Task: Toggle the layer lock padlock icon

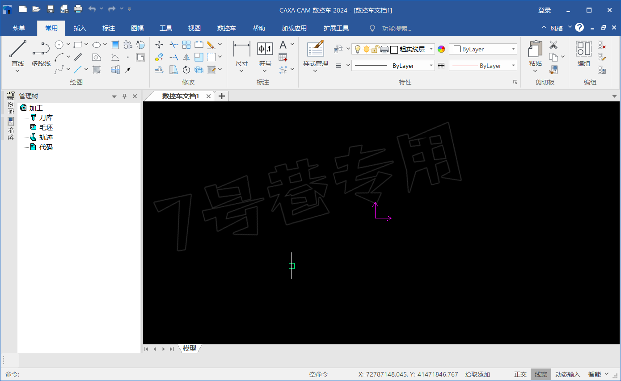Action: [x=376, y=49]
